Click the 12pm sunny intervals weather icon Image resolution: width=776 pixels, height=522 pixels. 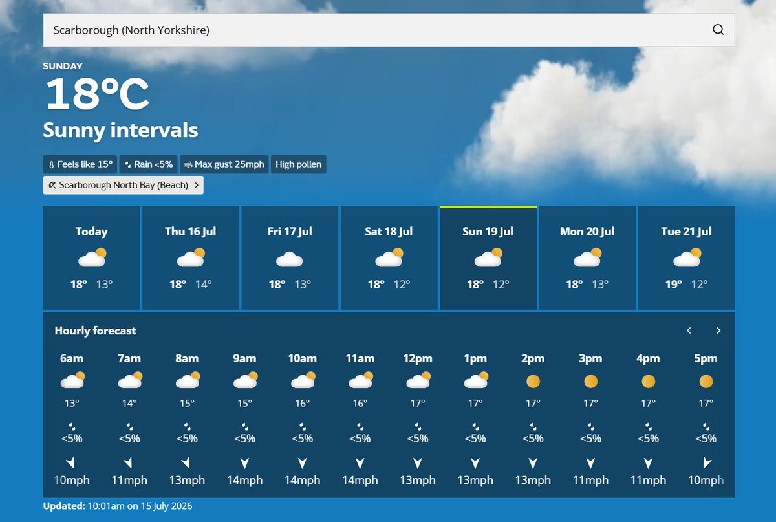[418, 380]
